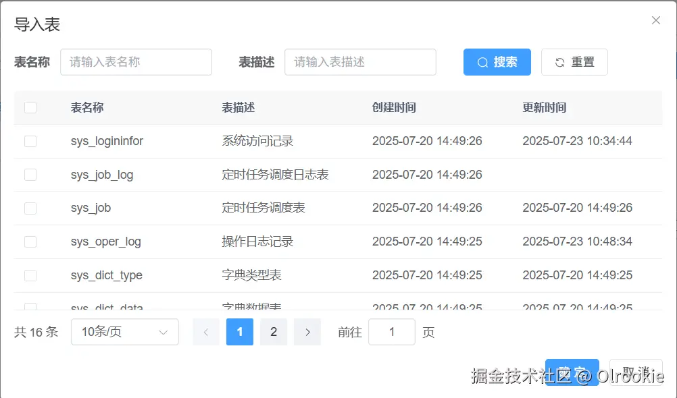Click the next page arrow
Screen dimensions: 677x398
[x=307, y=332]
